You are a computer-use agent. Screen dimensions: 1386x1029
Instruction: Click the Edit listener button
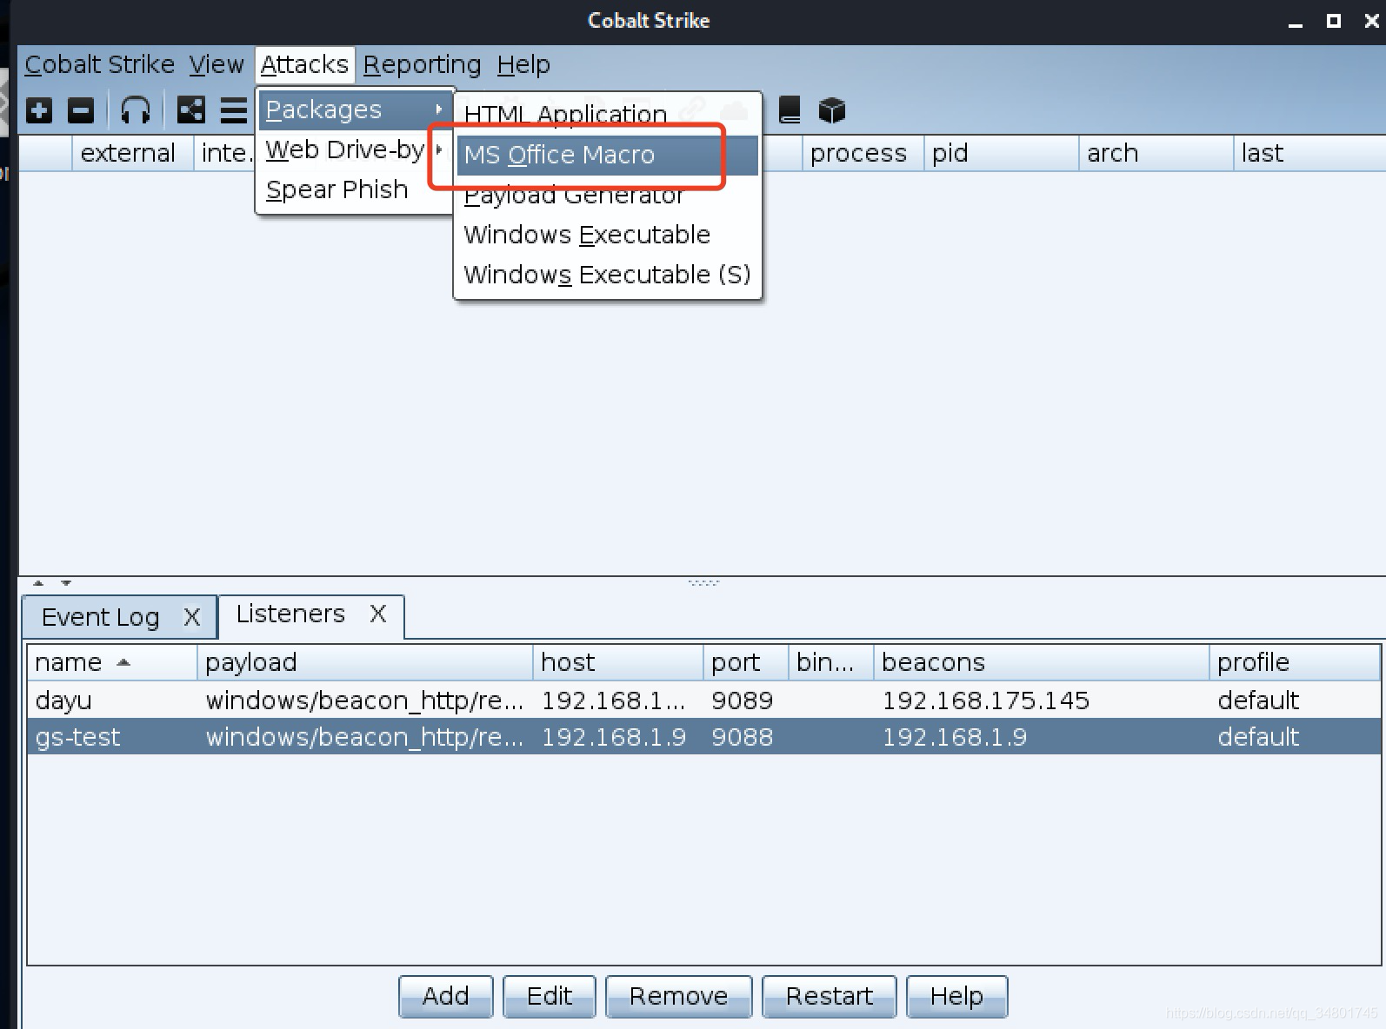point(550,996)
